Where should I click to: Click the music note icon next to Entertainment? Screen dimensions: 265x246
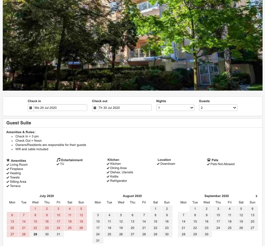[58, 160]
